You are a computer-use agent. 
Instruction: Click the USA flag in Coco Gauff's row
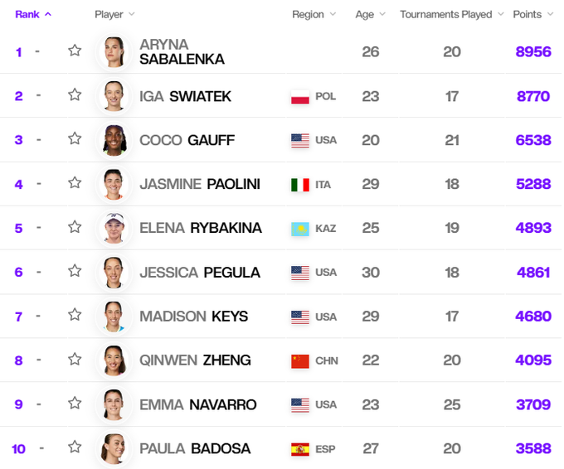pyautogui.click(x=299, y=141)
